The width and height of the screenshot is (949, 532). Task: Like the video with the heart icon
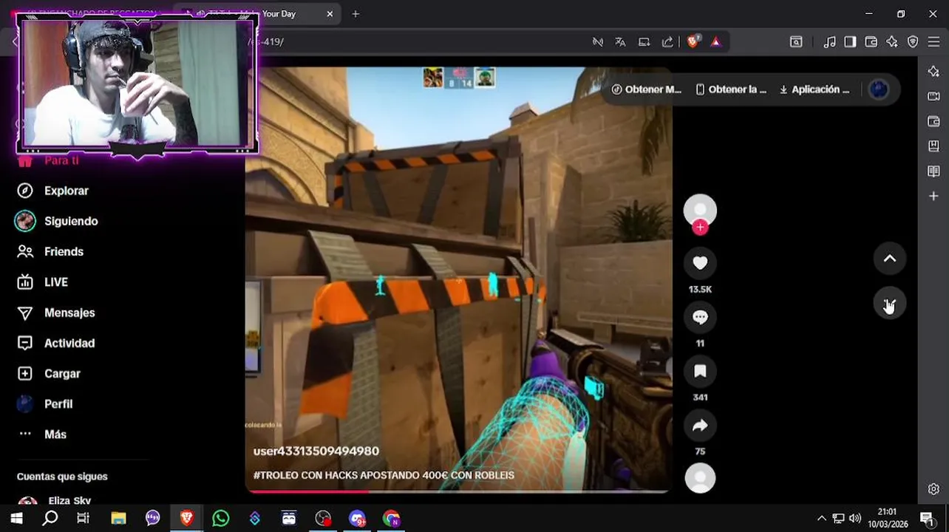tap(700, 262)
